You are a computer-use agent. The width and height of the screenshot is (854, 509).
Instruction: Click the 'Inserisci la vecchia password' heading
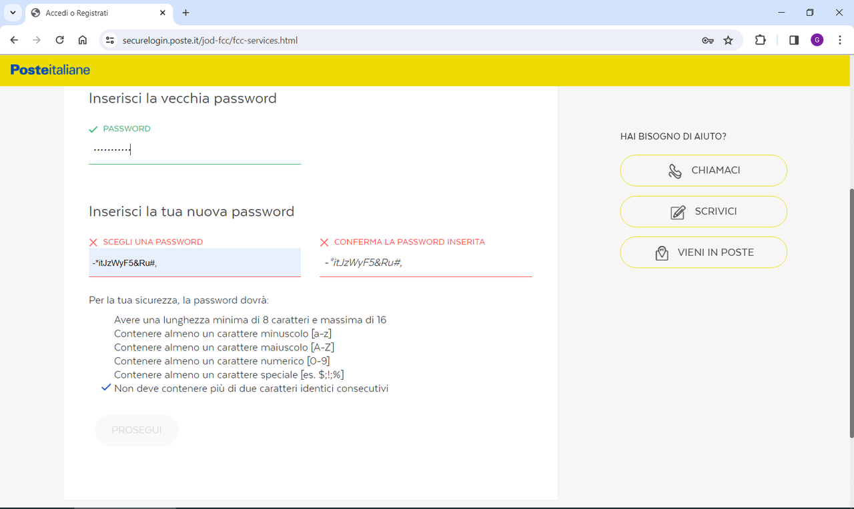tap(183, 99)
